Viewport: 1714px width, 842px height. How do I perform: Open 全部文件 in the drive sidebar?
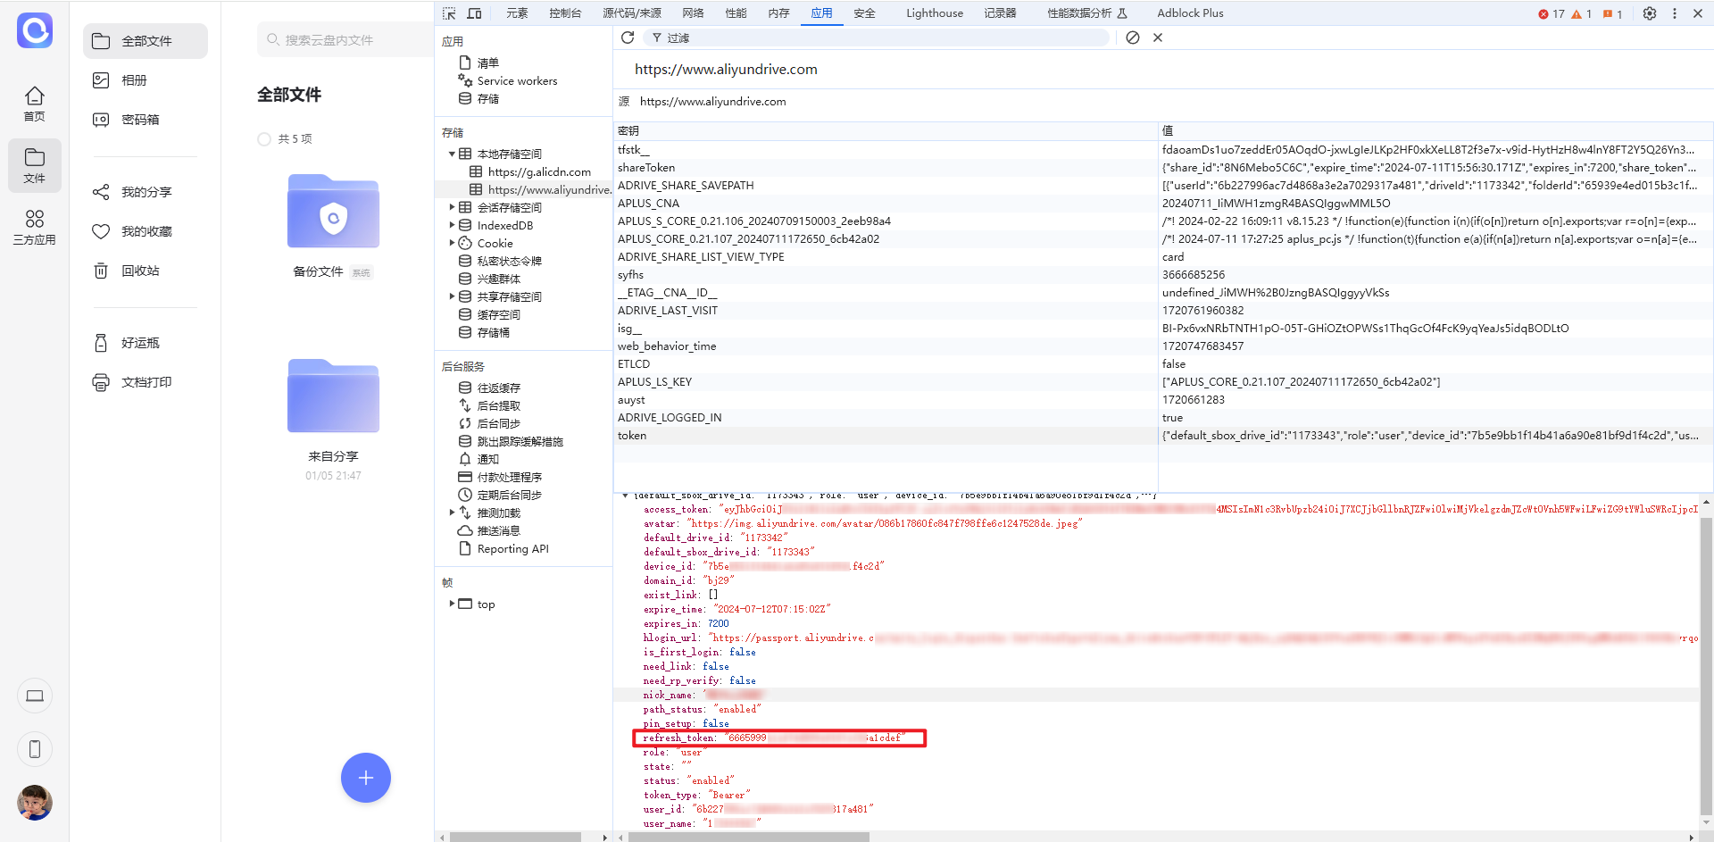146,41
